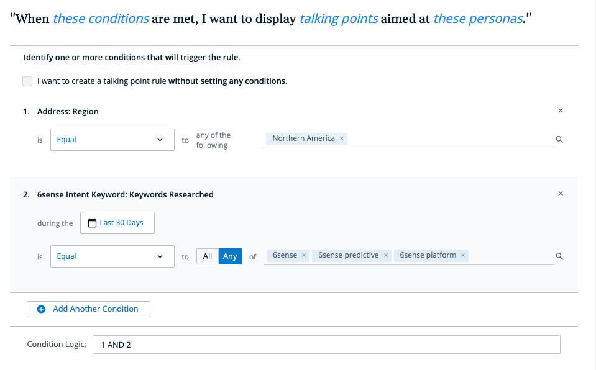Click the calendar icon in Last 30 Days
This screenshot has height=370, width=596.
pyautogui.click(x=92, y=223)
